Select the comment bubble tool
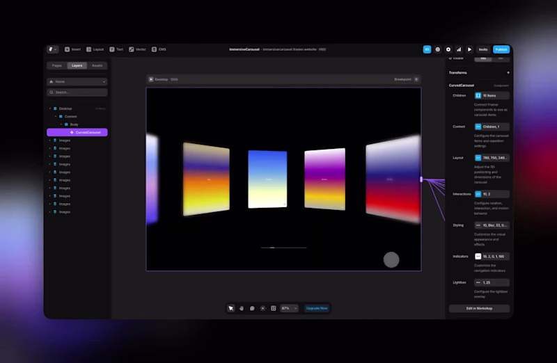 [x=252, y=308]
